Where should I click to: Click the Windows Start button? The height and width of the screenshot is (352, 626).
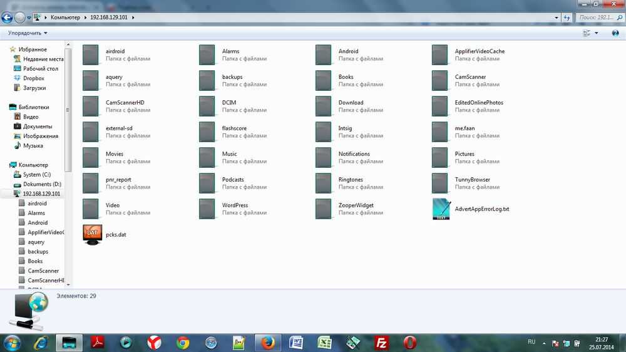point(12,343)
